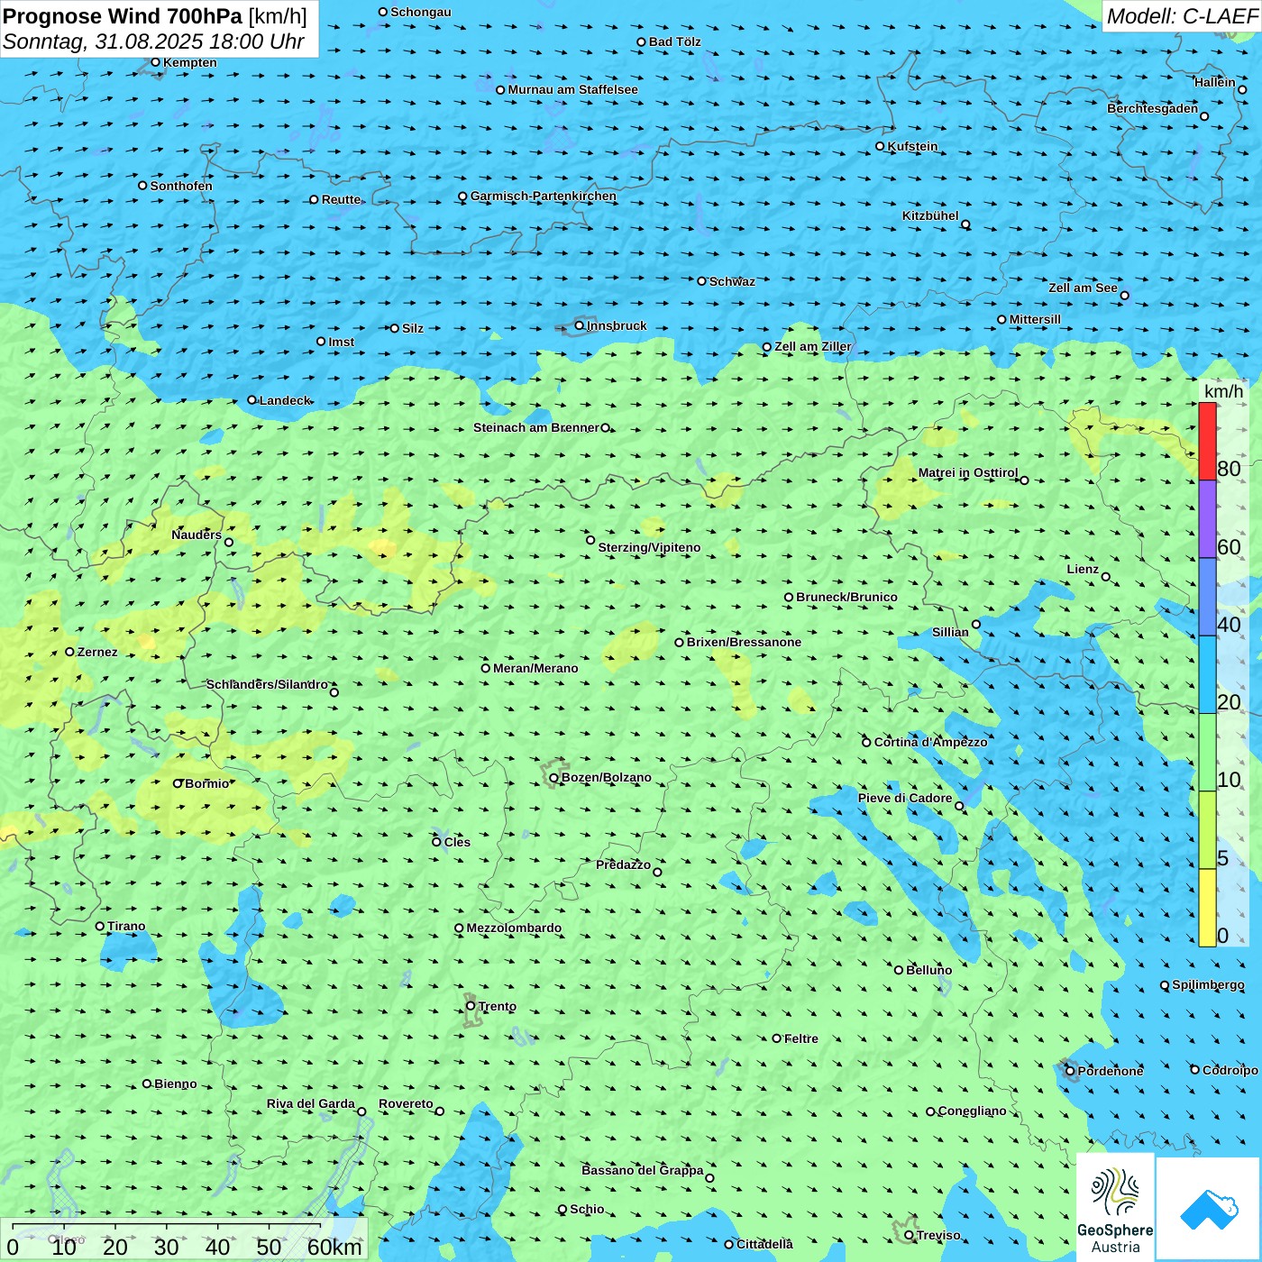
Task: Select the Landeck city label
Action: [x=285, y=400]
